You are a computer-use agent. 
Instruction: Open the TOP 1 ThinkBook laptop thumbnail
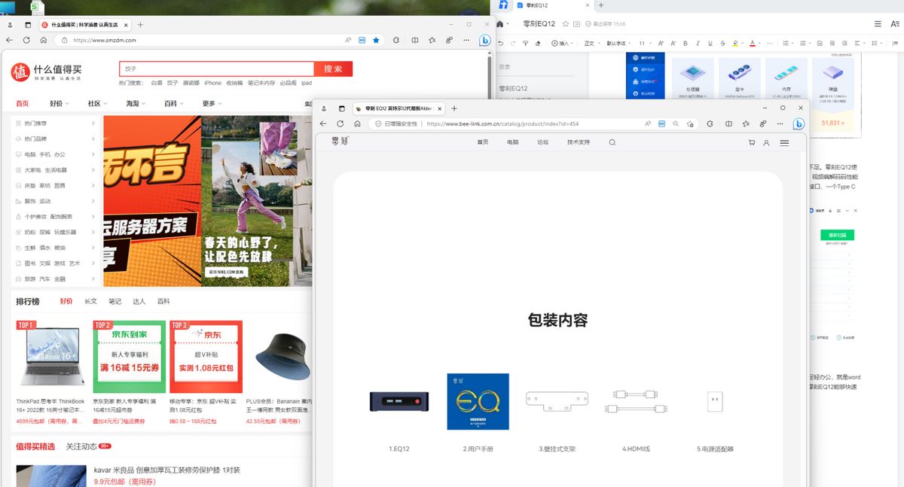50,357
